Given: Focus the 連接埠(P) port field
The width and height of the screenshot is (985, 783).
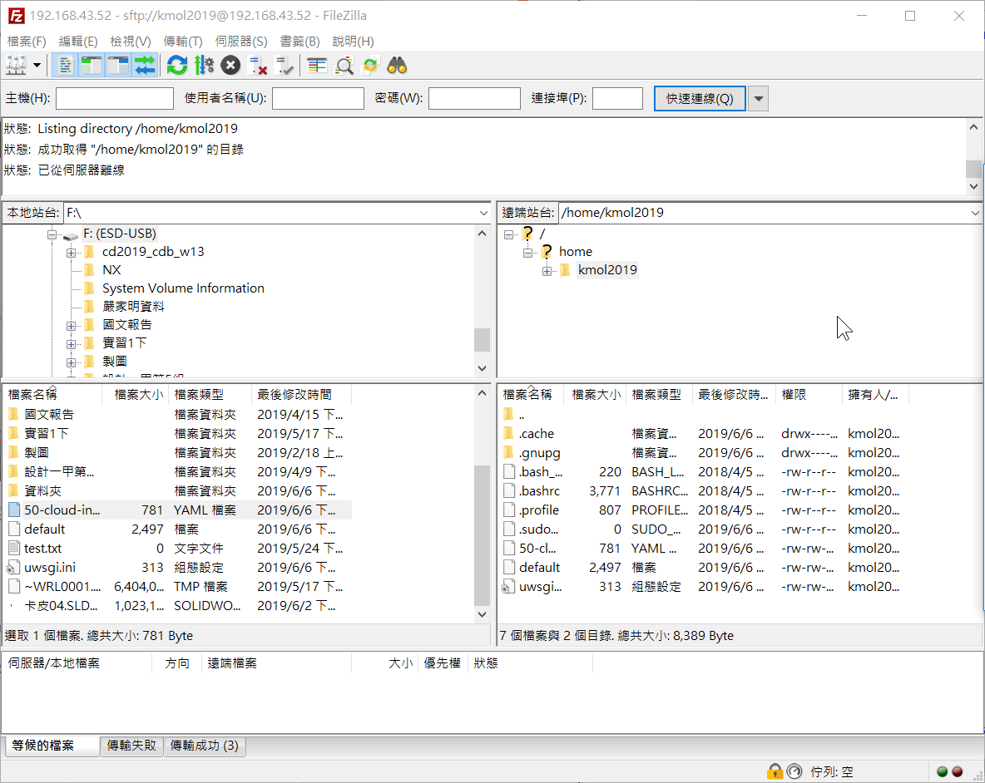Looking at the screenshot, I should pyautogui.click(x=617, y=99).
